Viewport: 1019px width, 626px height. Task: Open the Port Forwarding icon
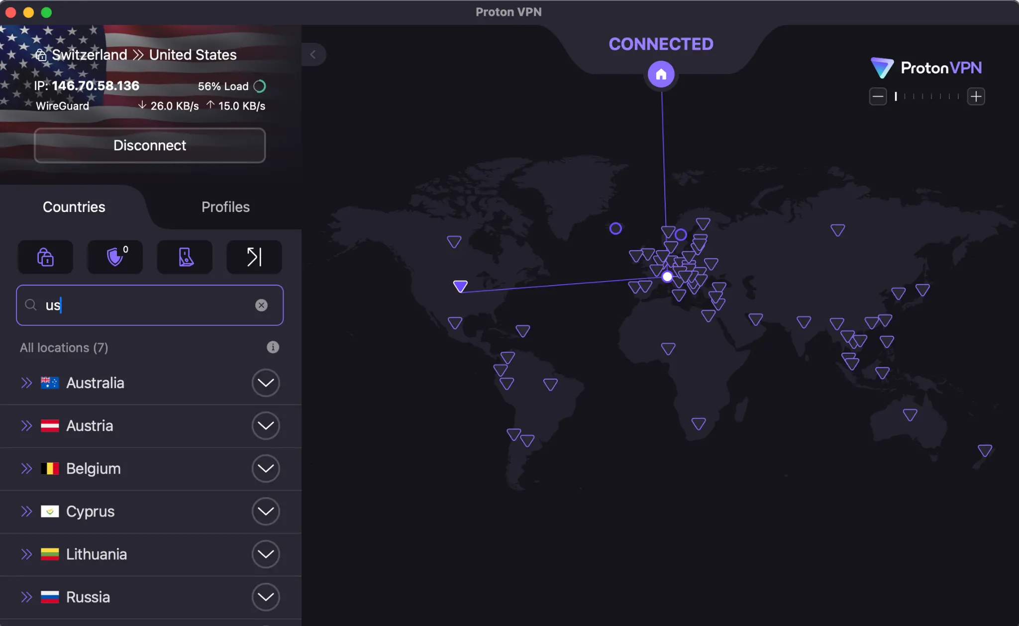coord(253,257)
